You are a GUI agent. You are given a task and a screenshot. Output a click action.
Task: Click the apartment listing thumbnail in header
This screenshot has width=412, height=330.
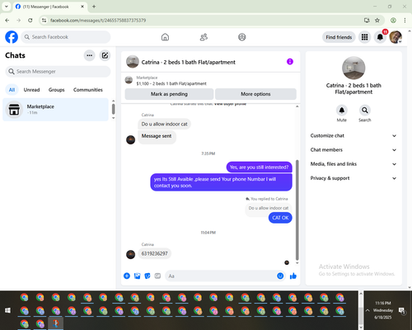(133, 62)
